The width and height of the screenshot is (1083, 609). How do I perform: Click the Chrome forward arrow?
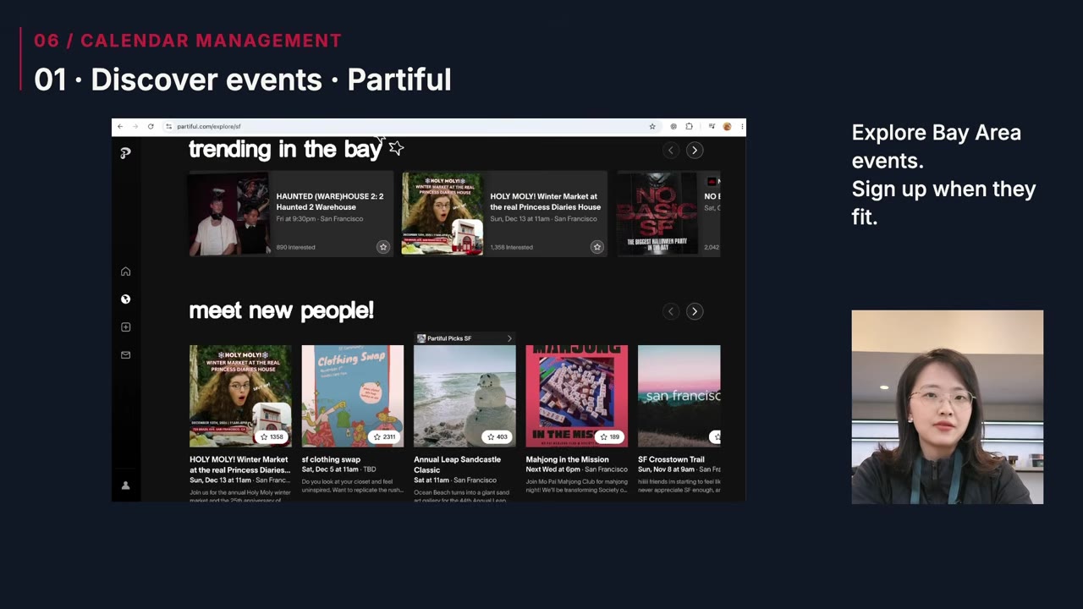tap(135, 127)
